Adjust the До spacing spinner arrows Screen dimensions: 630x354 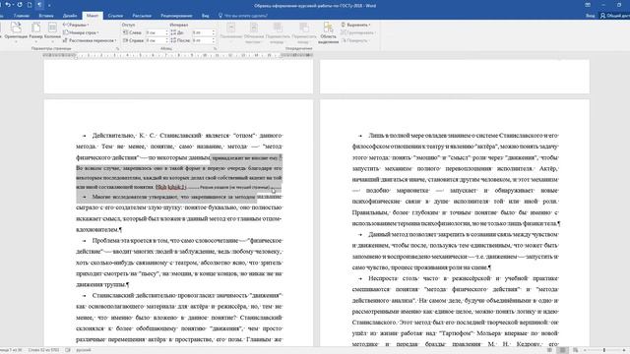[x=214, y=32]
